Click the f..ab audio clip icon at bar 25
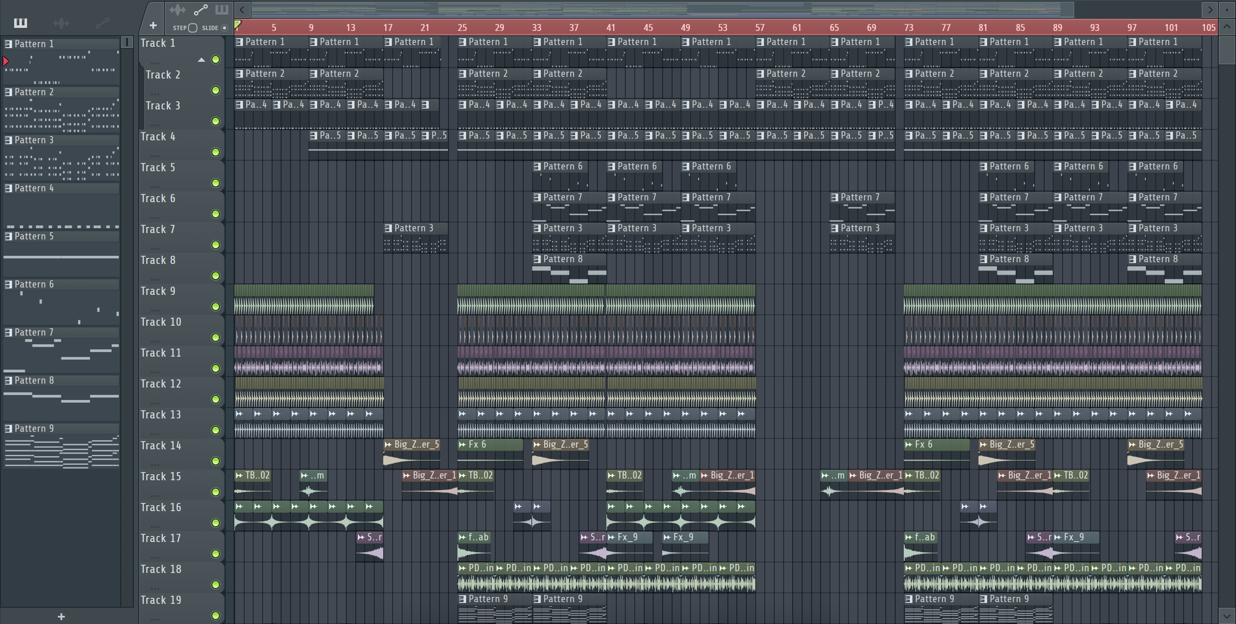 click(463, 537)
